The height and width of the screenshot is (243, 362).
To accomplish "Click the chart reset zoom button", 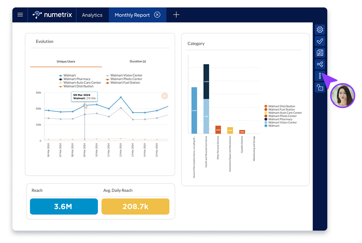I will (x=164, y=96).
